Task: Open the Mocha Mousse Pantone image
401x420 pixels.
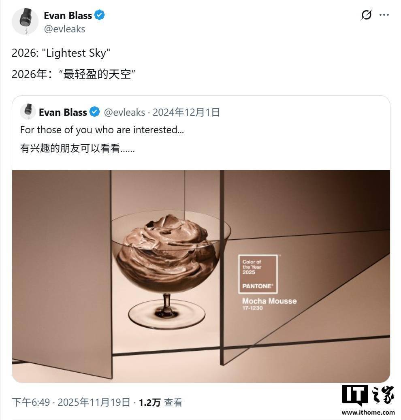Action: click(x=201, y=276)
